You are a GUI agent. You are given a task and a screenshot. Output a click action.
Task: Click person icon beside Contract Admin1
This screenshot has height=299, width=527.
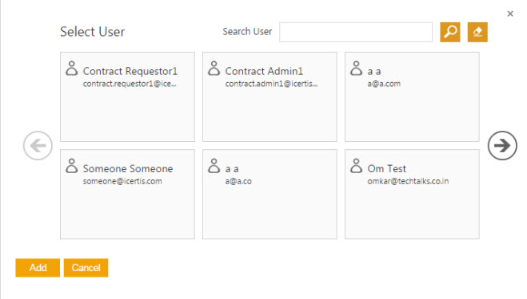[214, 68]
